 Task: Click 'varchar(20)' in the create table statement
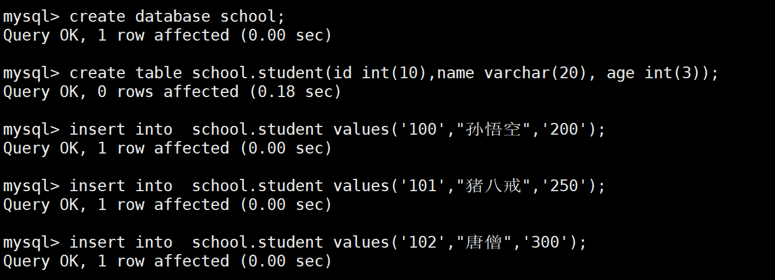point(536,74)
